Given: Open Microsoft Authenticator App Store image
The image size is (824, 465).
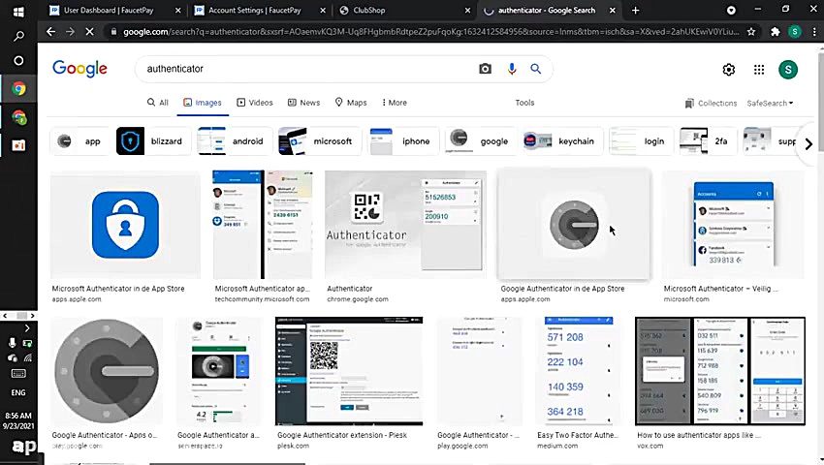Looking at the screenshot, I should [125, 225].
